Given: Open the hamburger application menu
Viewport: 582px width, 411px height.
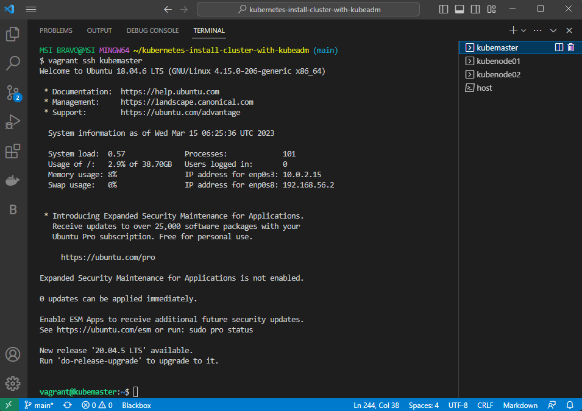Looking at the screenshot, I should 31,9.
